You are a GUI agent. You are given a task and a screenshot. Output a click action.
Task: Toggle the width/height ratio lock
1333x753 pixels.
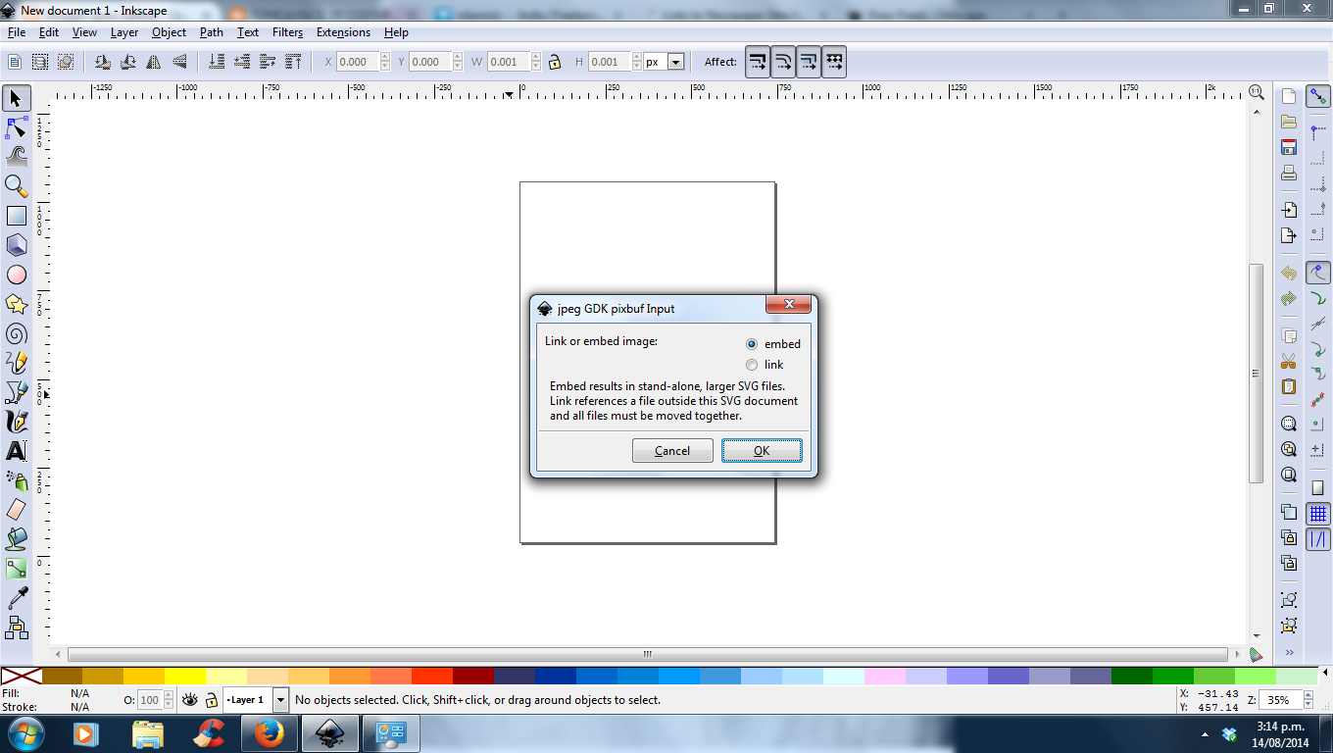coord(555,62)
